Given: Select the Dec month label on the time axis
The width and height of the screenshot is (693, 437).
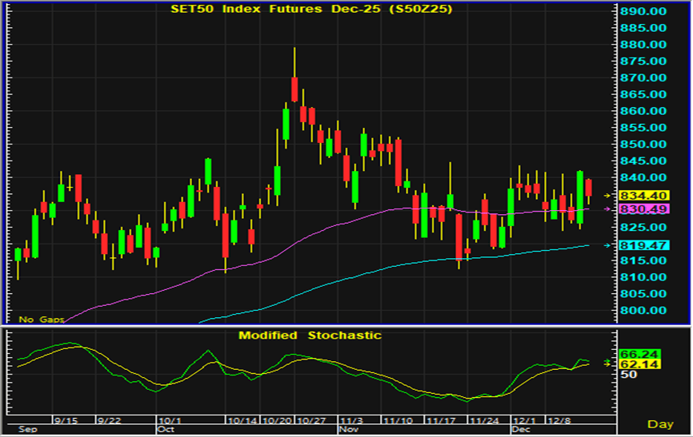Looking at the screenshot, I should 520,429.
